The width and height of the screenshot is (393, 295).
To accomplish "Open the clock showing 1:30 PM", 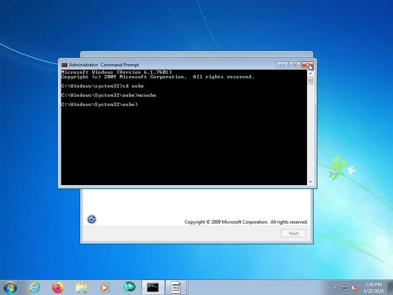I will click(373, 288).
